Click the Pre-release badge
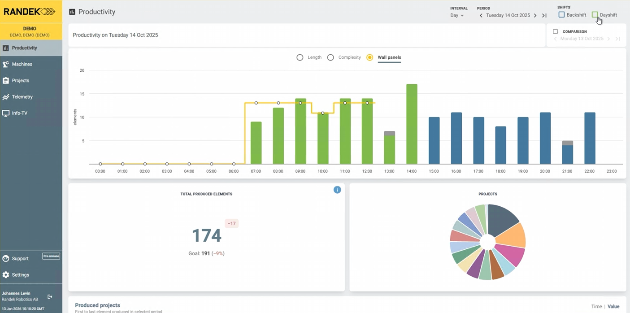630x313 pixels. pos(51,256)
